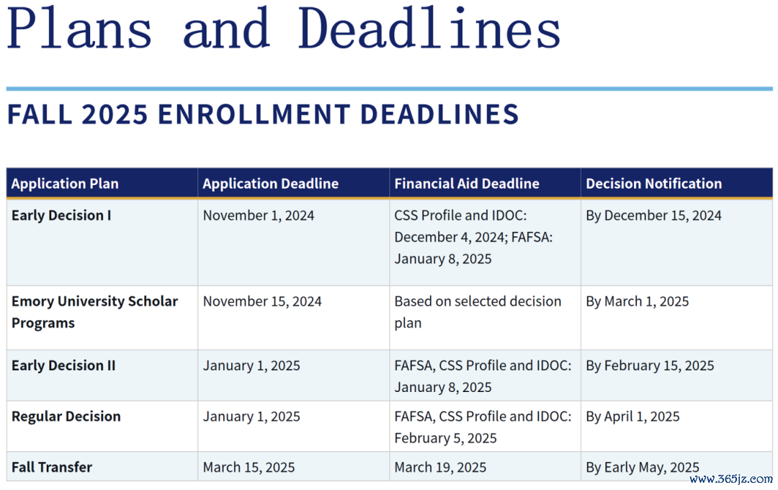778x490 pixels.
Task: Click the By February 15, 2025 notification
Action: click(x=650, y=365)
